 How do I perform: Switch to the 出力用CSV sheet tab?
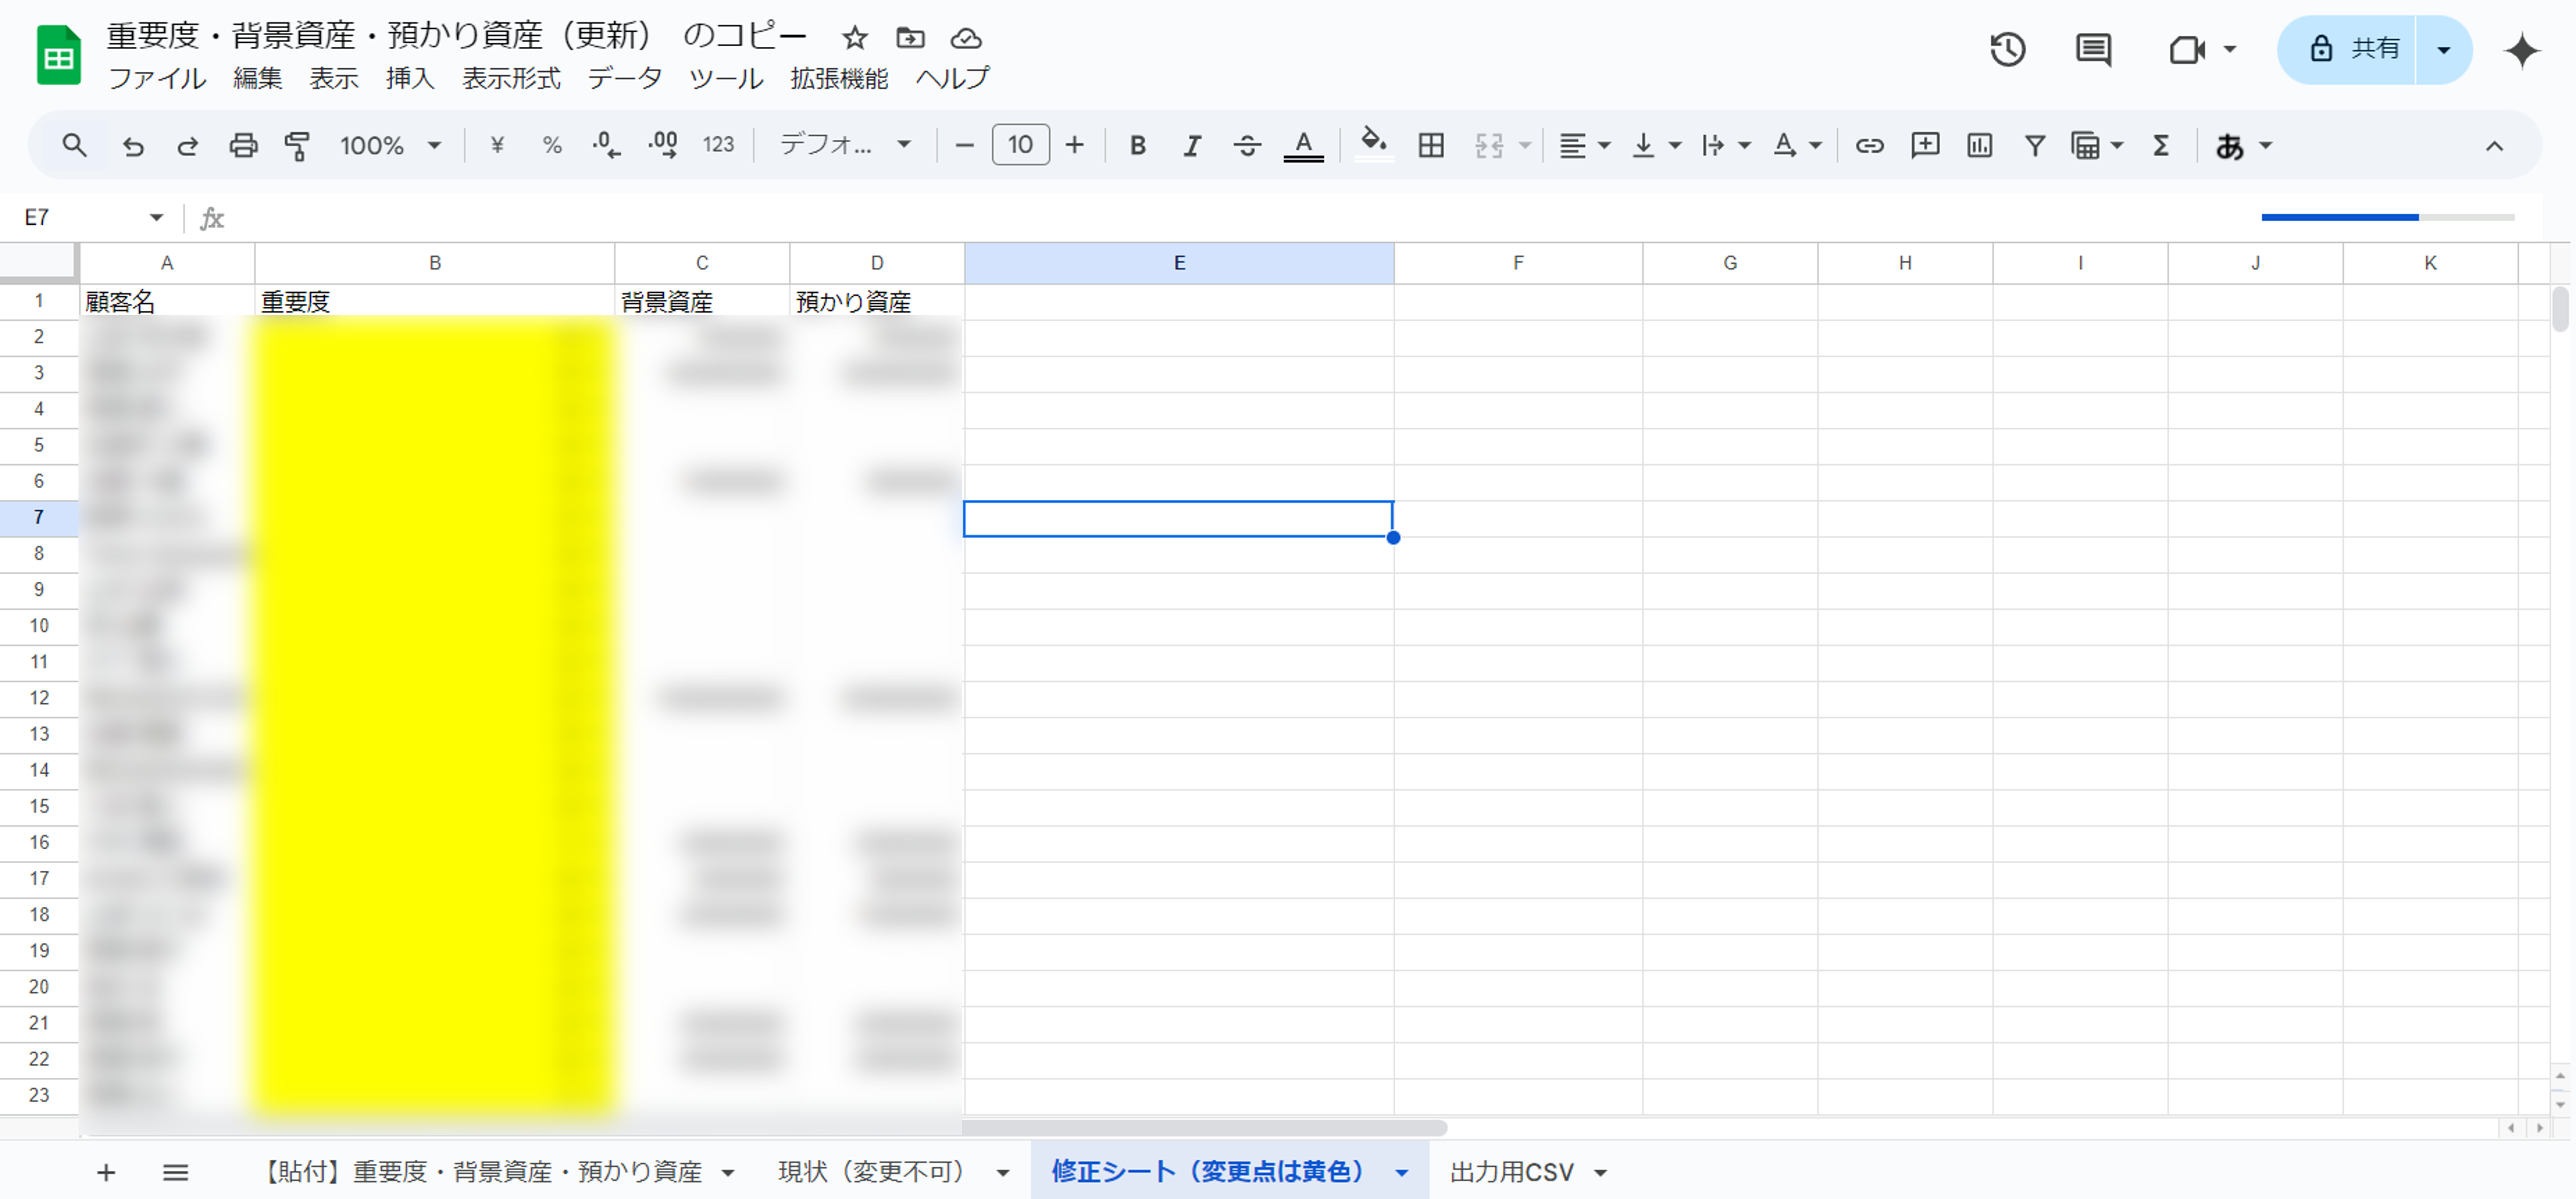point(1511,1171)
